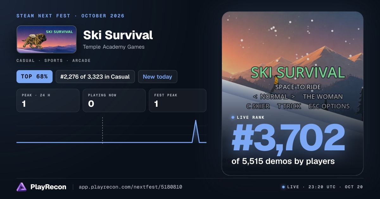Open the PLAYING NOW stat card
The image size is (380, 199).
(114, 100)
